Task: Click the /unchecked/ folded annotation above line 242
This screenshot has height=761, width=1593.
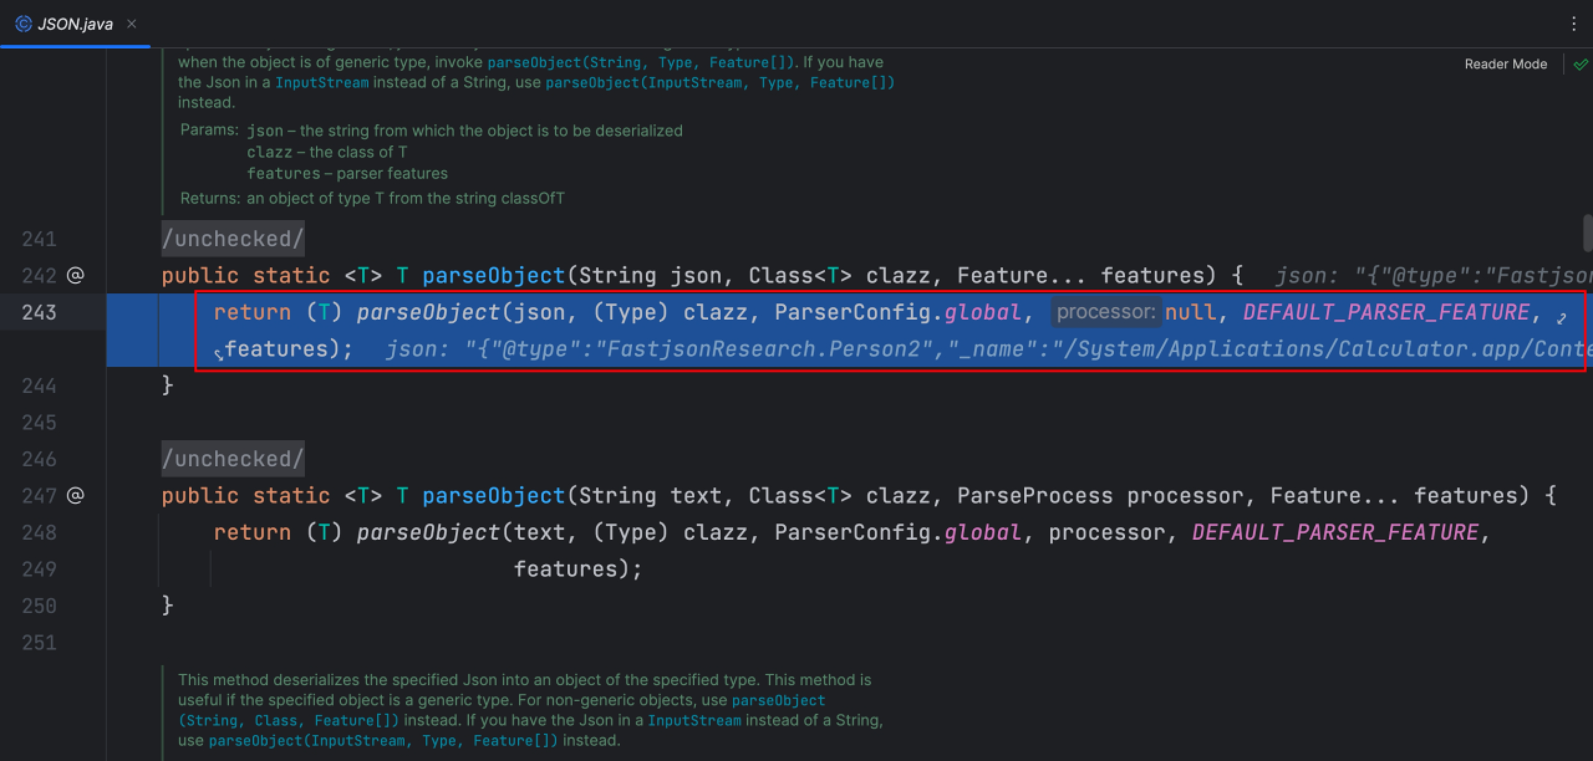Action: tap(233, 239)
